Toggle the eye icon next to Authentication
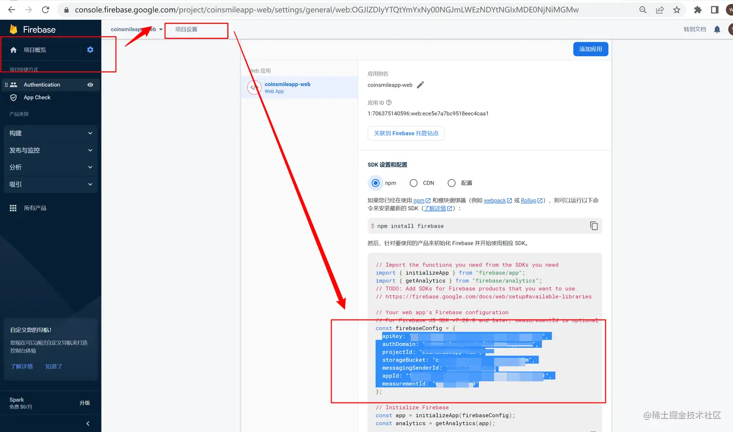Image resolution: width=733 pixels, height=432 pixels. click(x=90, y=85)
